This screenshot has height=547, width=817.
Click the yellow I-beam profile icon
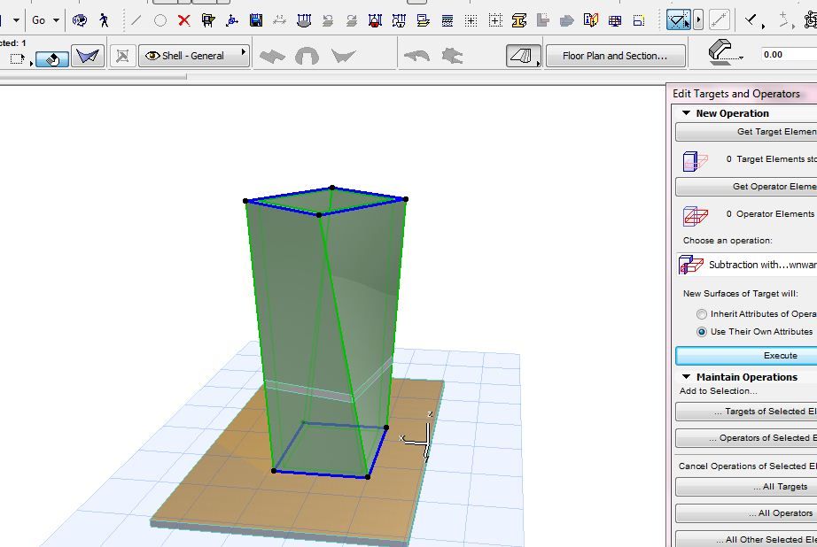519,20
